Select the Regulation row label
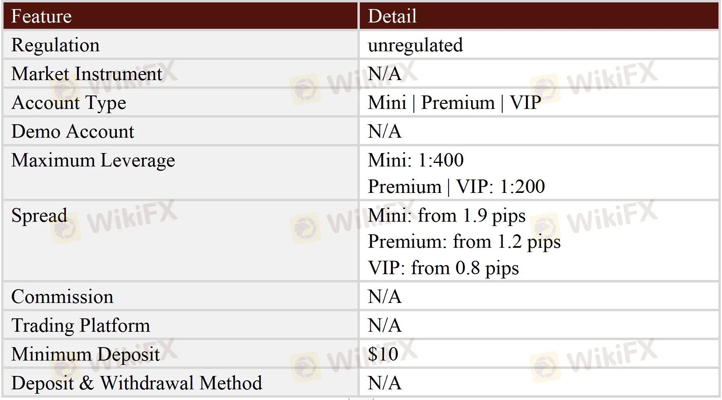 pyautogui.click(x=56, y=45)
